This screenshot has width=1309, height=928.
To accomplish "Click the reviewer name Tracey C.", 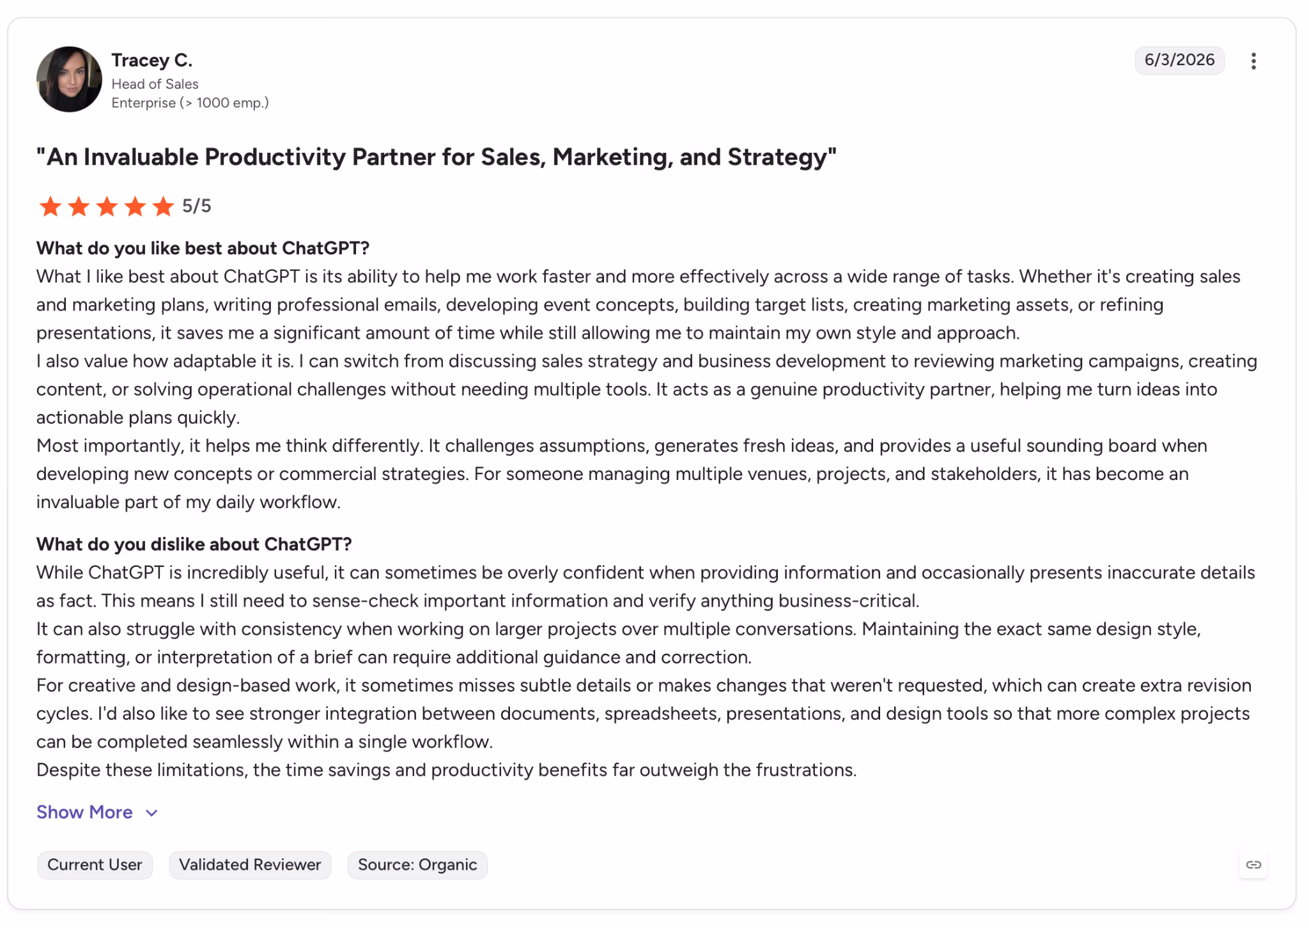I will click(152, 60).
